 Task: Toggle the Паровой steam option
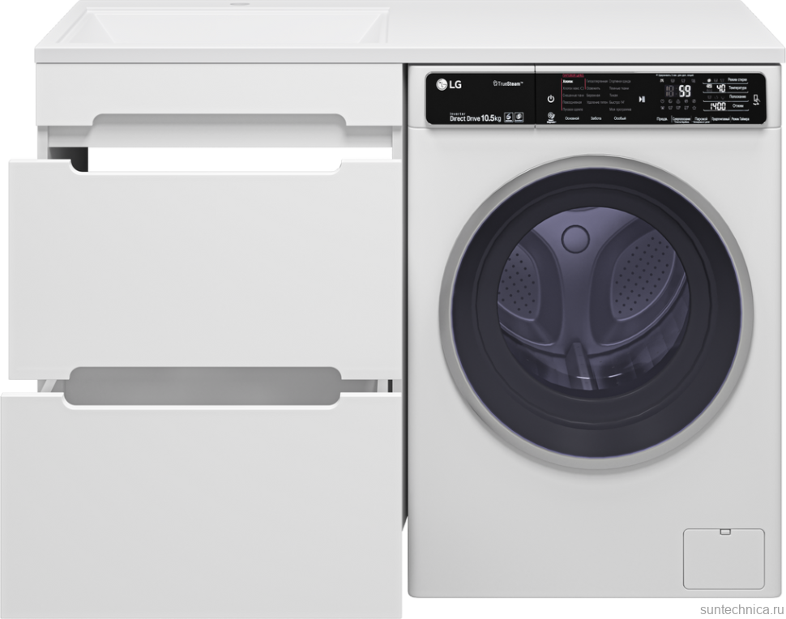(702, 119)
